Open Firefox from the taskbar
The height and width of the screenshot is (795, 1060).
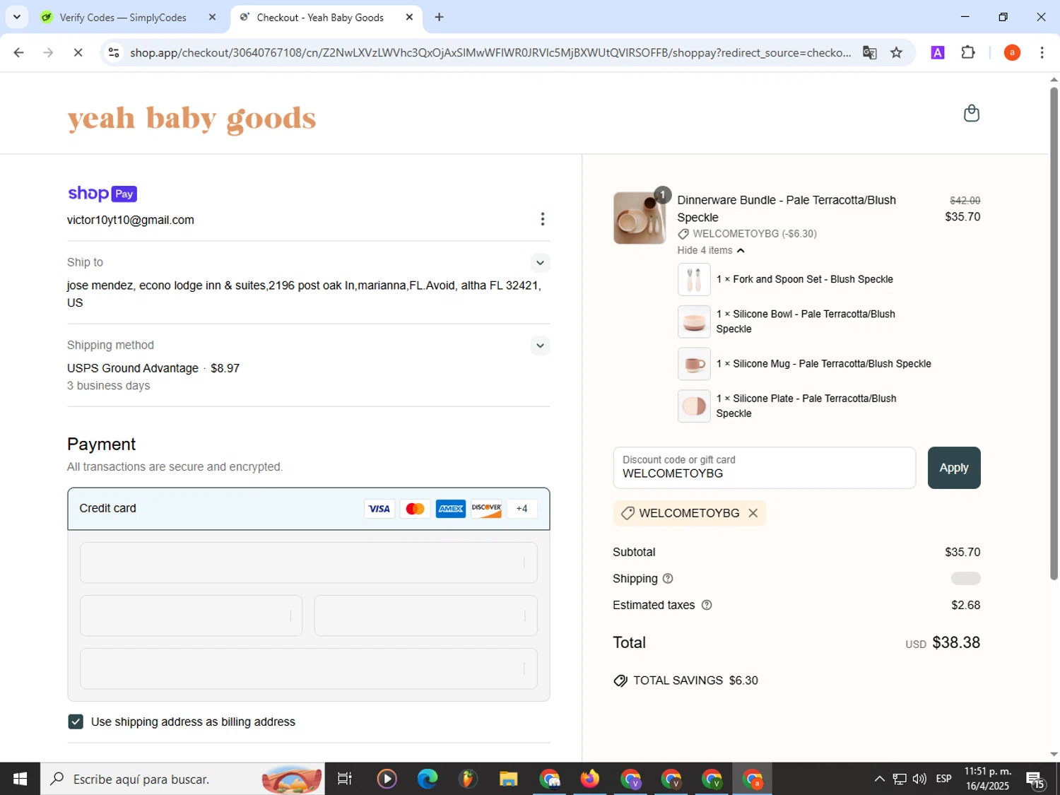coord(589,779)
